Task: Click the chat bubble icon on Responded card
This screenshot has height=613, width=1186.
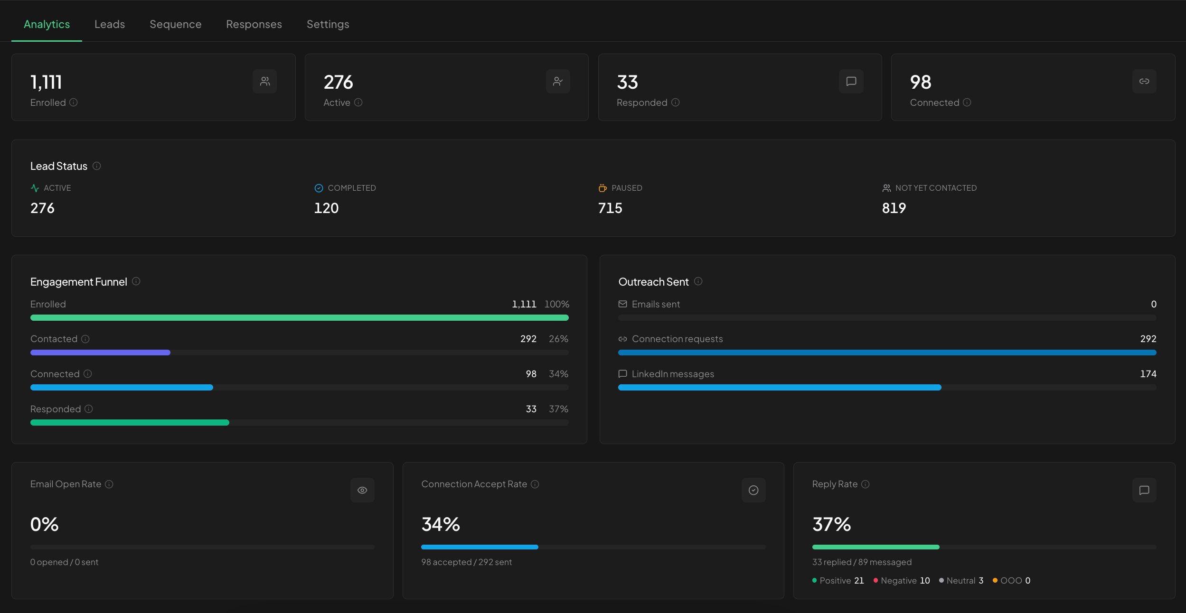Action: coord(851,82)
